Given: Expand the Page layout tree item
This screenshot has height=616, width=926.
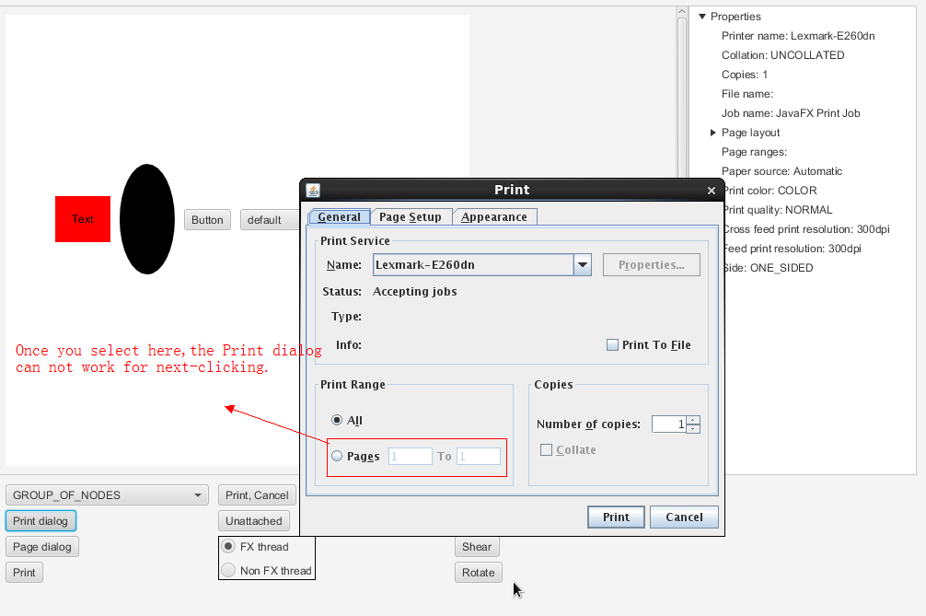Looking at the screenshot, I should click(713, 133).
